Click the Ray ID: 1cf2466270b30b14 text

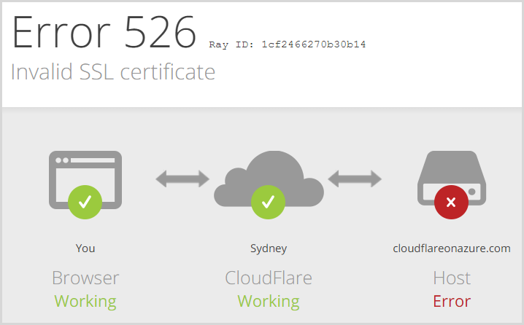[288, 44]
